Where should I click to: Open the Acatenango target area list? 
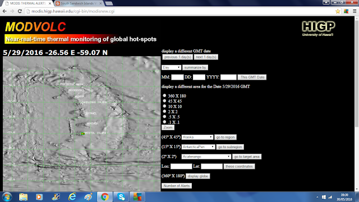coord(206,157)
